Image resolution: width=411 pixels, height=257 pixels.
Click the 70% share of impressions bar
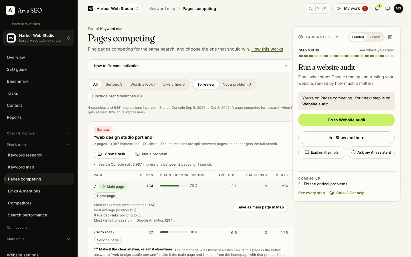coord(174,186)
